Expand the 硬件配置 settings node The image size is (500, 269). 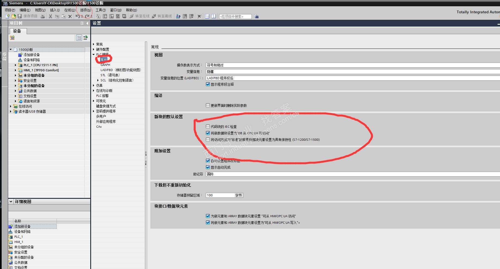[94, 49]
